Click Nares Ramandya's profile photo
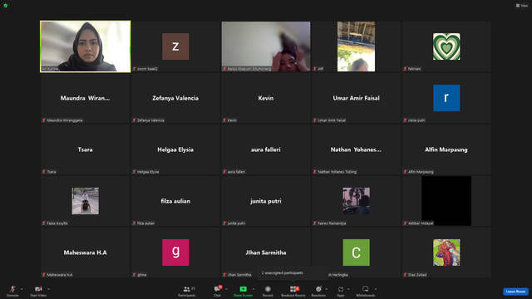Image resolution: width=532 pixels, height=299 pixels. [357, 201]
